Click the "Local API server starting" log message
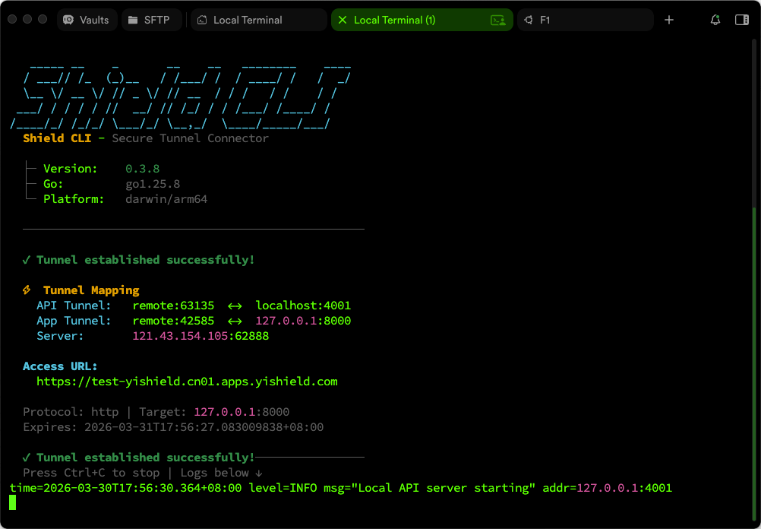 (x=444, y=488)
